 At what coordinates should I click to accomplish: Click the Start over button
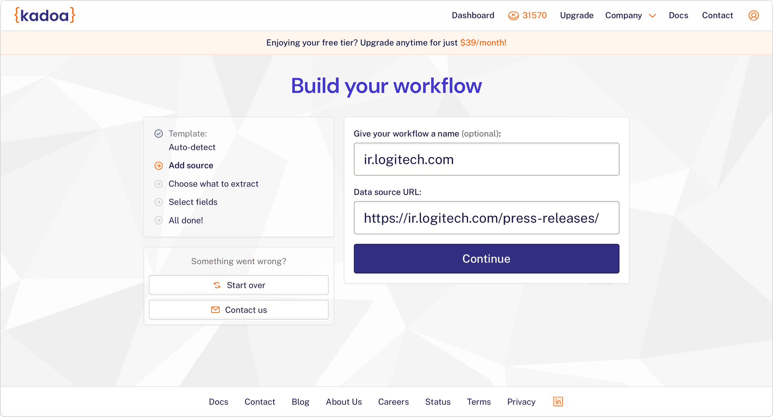point(238,285)
